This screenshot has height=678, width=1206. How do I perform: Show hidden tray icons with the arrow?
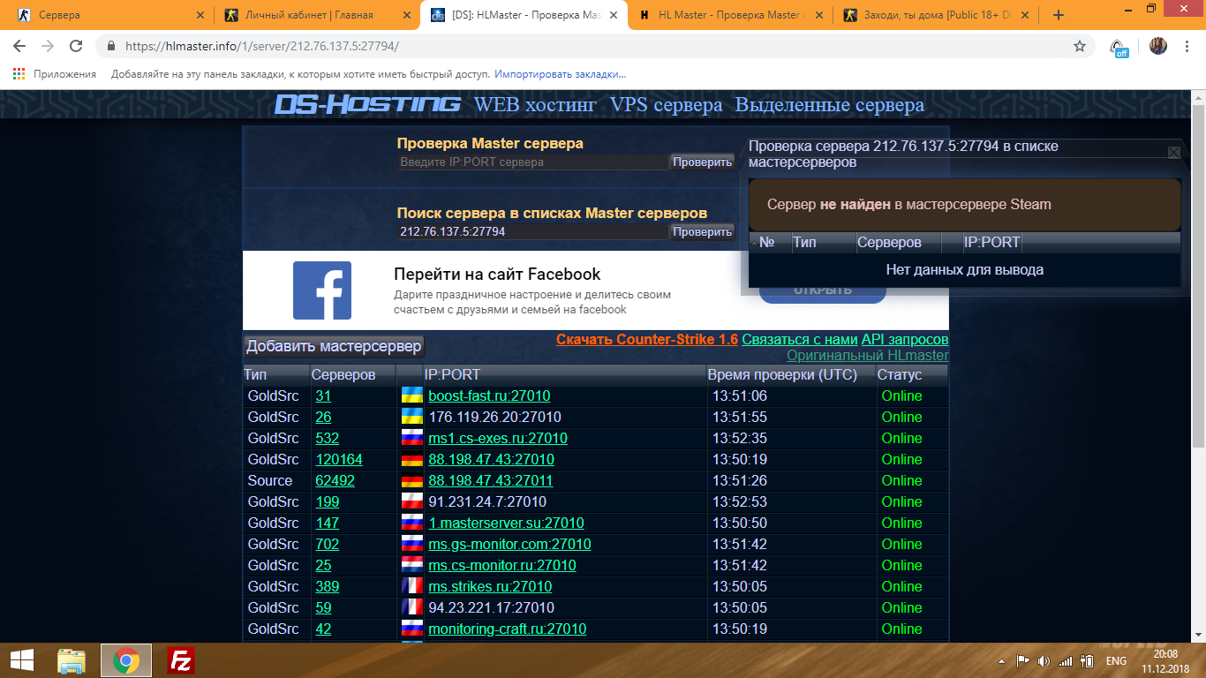pos(1002,660)
